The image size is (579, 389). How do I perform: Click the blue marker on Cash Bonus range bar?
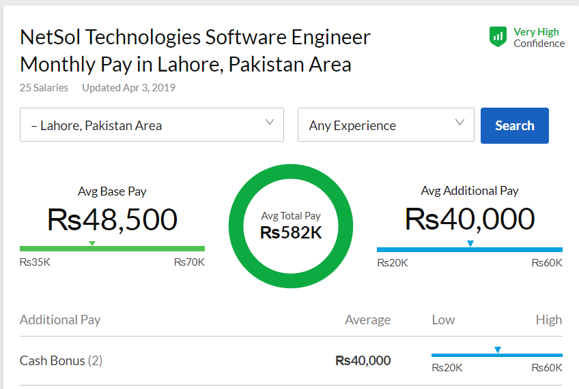pyautogui.click(x=498, y=349)
